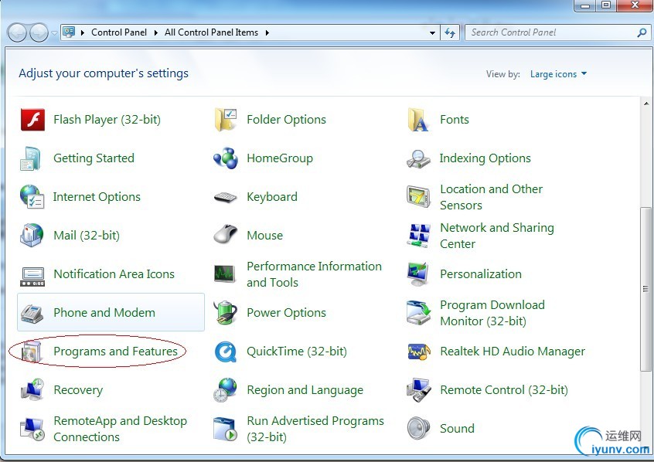Image resolution: width=654 pixels, height=462 pixels.
Task: Close the Control Panel window
Action: pyautogui.click(x=635, y=5)
